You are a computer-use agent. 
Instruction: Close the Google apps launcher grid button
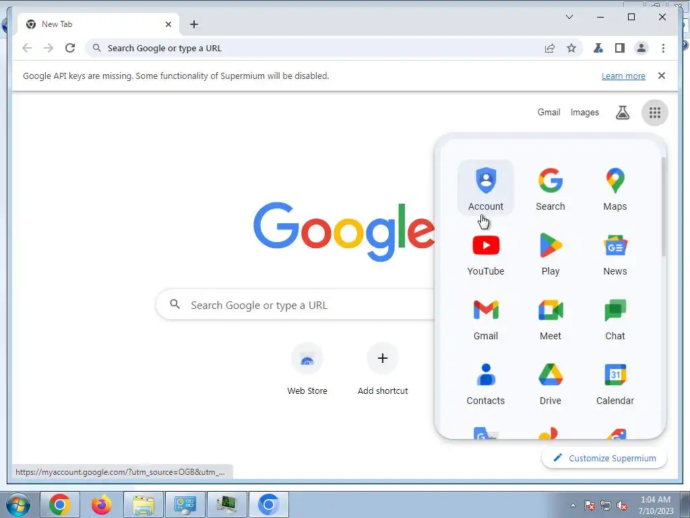[x=654, y=113]
